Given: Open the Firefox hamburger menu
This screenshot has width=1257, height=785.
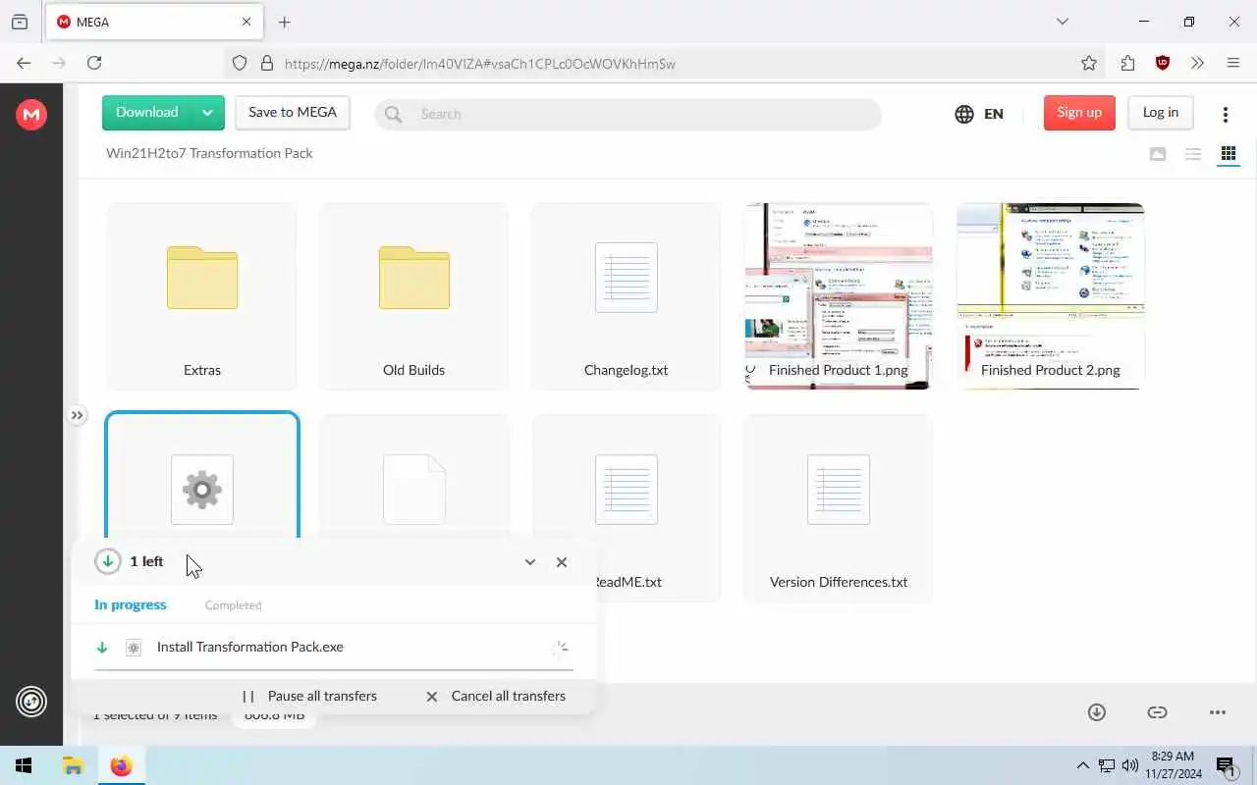Looking at the screenshot, I should click(1233, 63).
